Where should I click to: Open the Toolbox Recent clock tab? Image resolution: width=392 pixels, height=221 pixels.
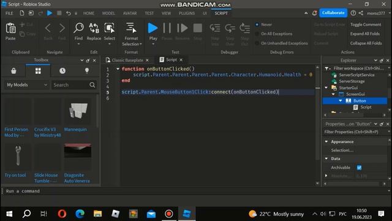point(62,71)
